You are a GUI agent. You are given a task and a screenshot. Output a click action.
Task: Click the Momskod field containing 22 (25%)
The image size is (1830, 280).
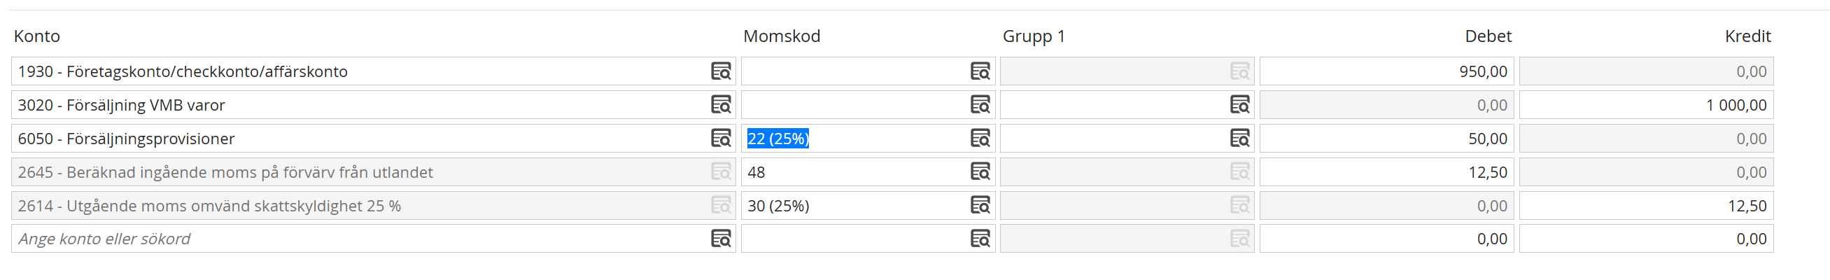click(x=852, y=138)
